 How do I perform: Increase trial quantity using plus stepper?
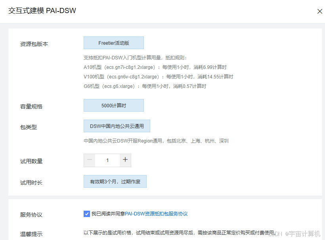(125, 160)
